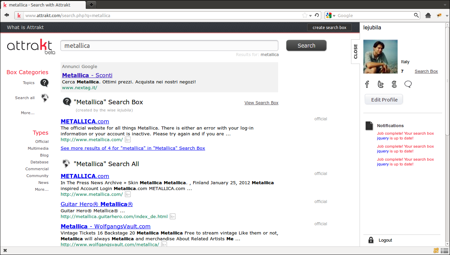
Task: Click the add-on icon next to the home button
Action: (439, 15)
